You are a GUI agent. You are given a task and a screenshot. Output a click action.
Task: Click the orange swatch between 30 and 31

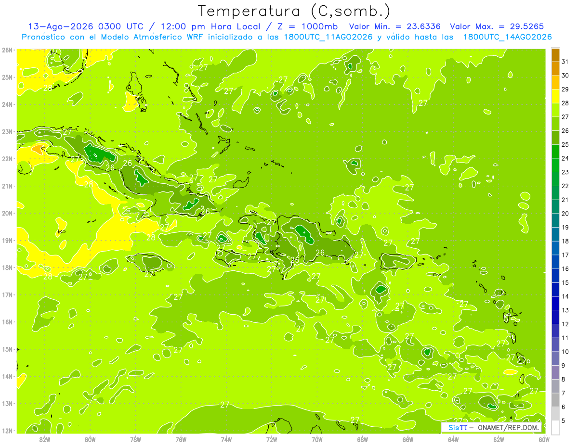click(x=555, y=69)
